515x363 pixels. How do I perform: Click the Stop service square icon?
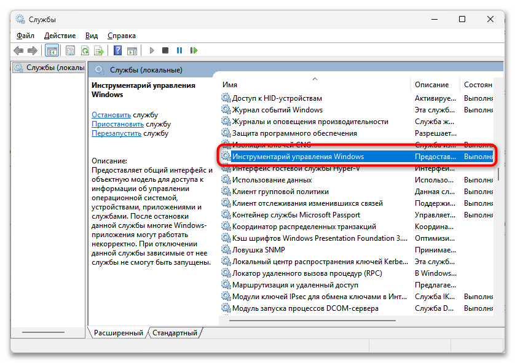(x=165, y=50)
